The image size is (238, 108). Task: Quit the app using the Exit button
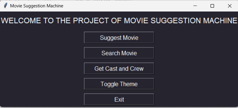[x=119, y=99]
